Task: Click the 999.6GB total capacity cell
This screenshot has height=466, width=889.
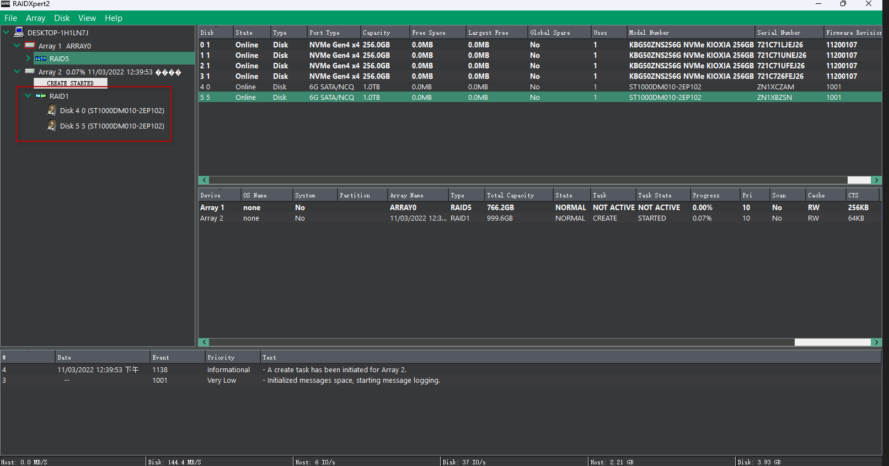Action: [x=500, y=218]
